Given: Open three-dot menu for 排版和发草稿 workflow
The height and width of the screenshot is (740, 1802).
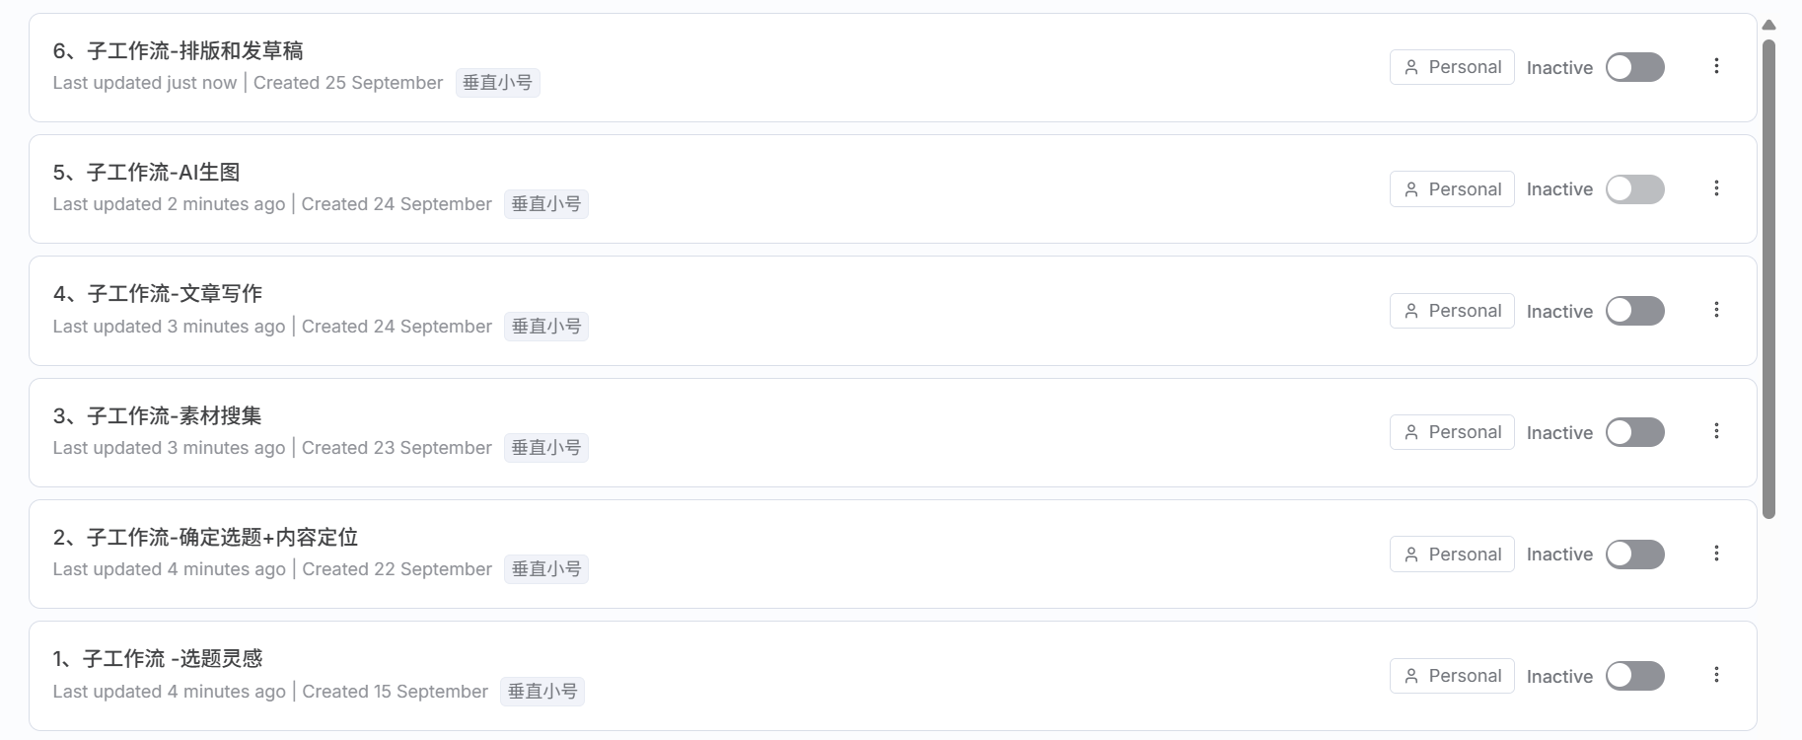Looking at the screenshot, I should click(x=1716, y=66).
